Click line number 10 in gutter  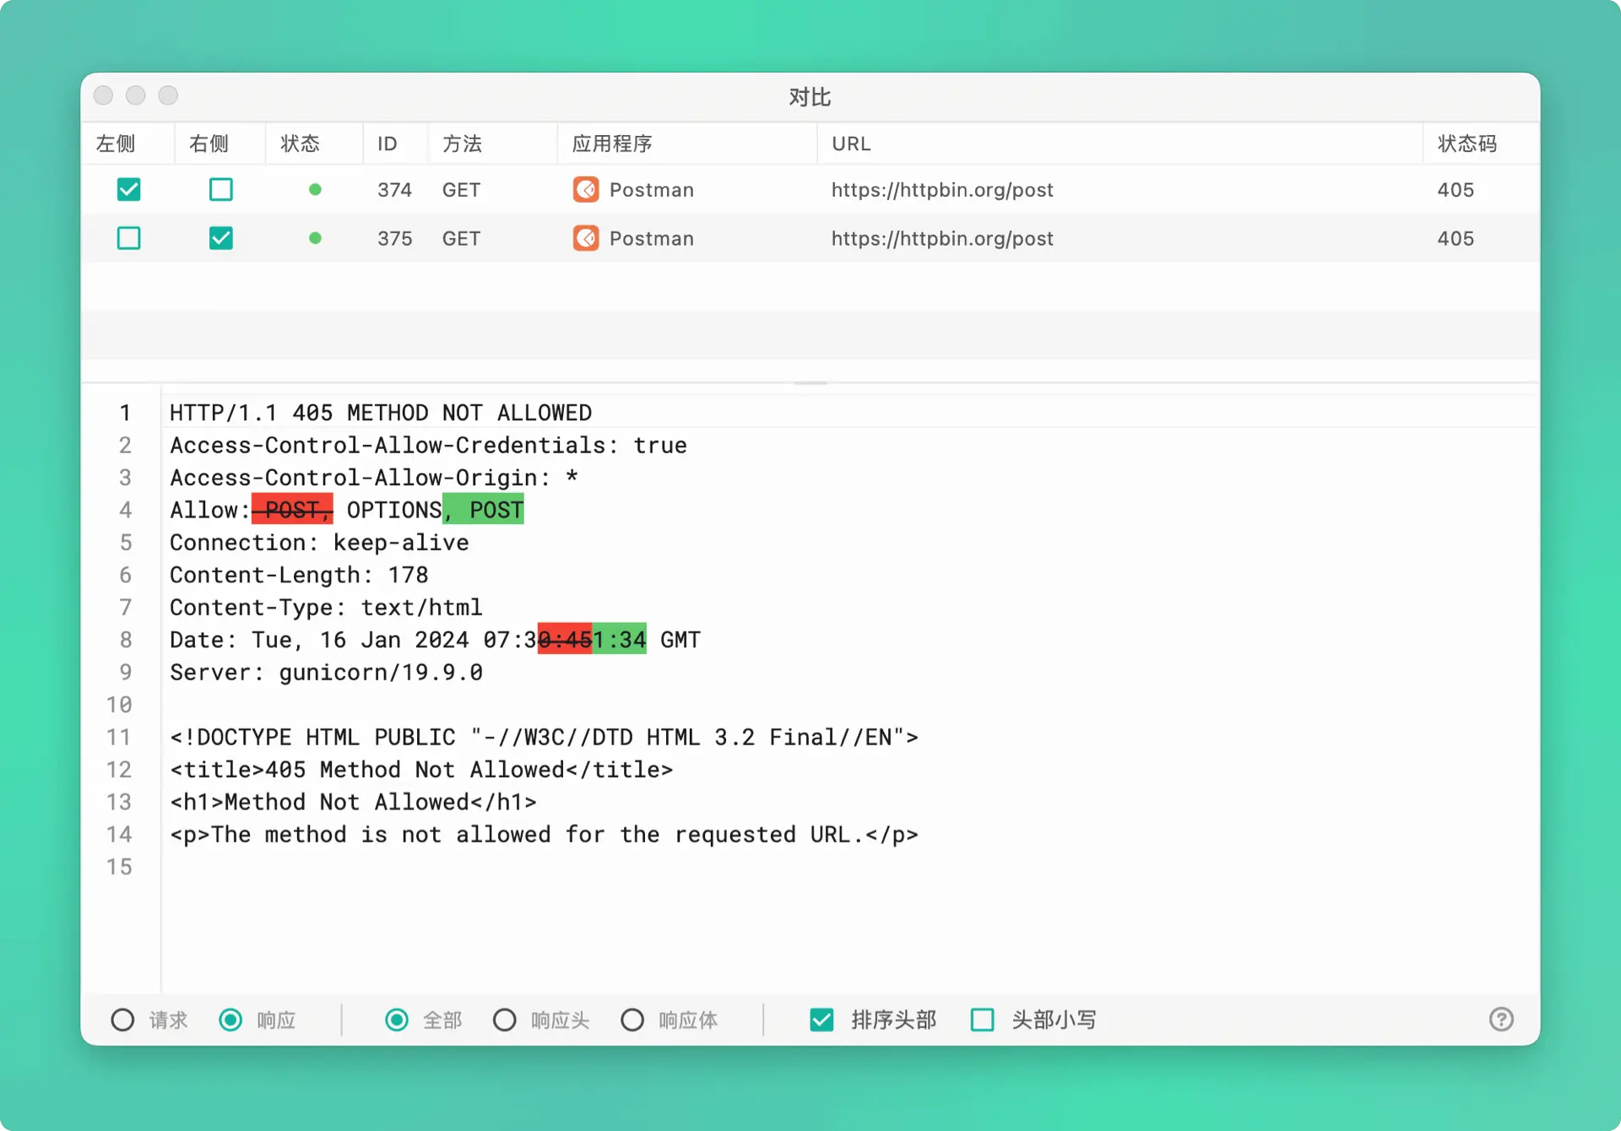pyautogui.click(x=119, y=705)
